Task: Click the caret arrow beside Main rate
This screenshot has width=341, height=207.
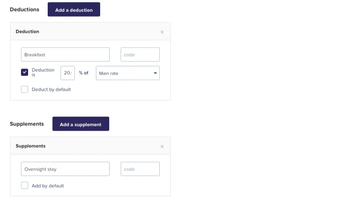Action: coord(155,73)
